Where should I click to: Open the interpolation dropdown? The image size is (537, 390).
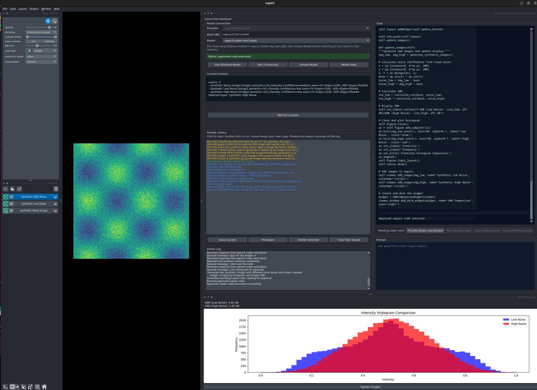click(41, 62)
